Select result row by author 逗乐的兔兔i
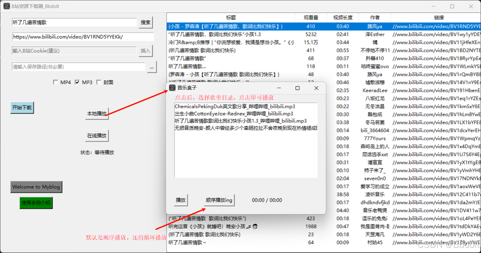 [324, 218]
